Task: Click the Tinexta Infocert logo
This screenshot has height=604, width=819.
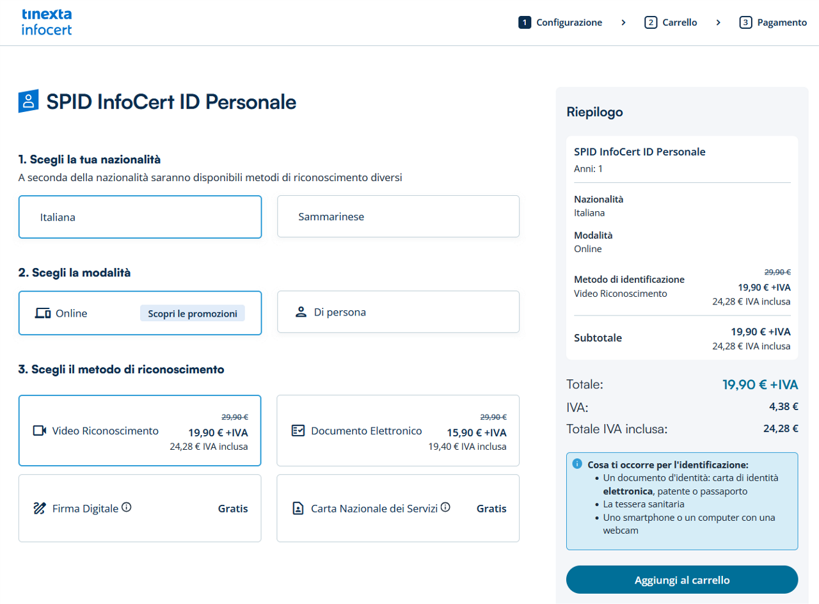Action: click(47, 22)
